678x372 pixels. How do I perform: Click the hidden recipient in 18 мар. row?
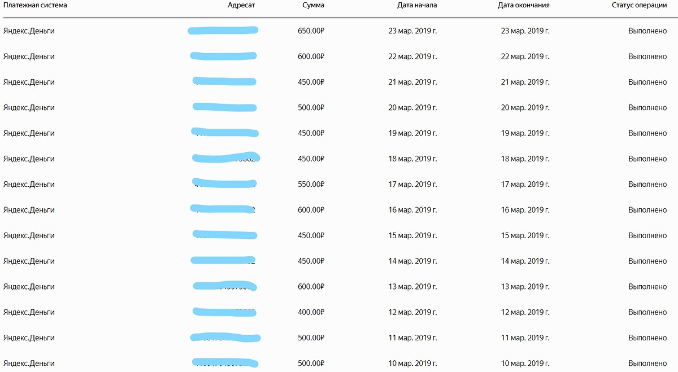[x=225, y=157]
